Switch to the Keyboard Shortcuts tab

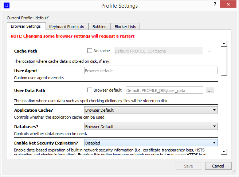tap(67, 27)
